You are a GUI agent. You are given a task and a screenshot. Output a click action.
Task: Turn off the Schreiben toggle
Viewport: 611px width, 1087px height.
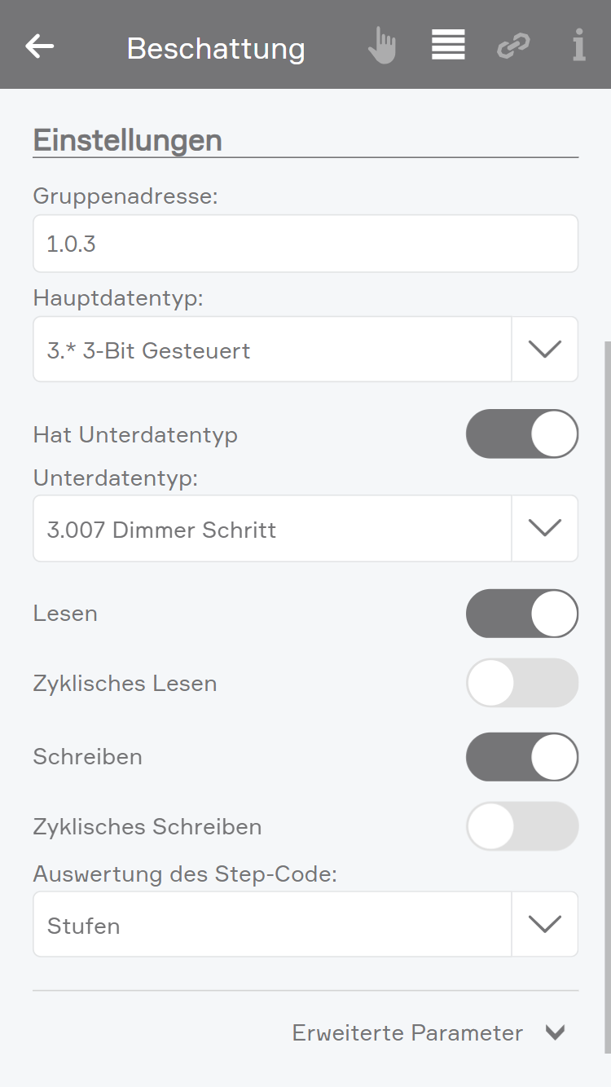(x=521, y=757)
